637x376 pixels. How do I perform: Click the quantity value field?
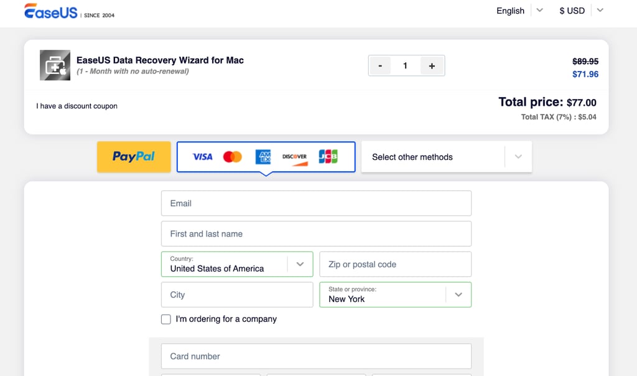tap(406, 65)
